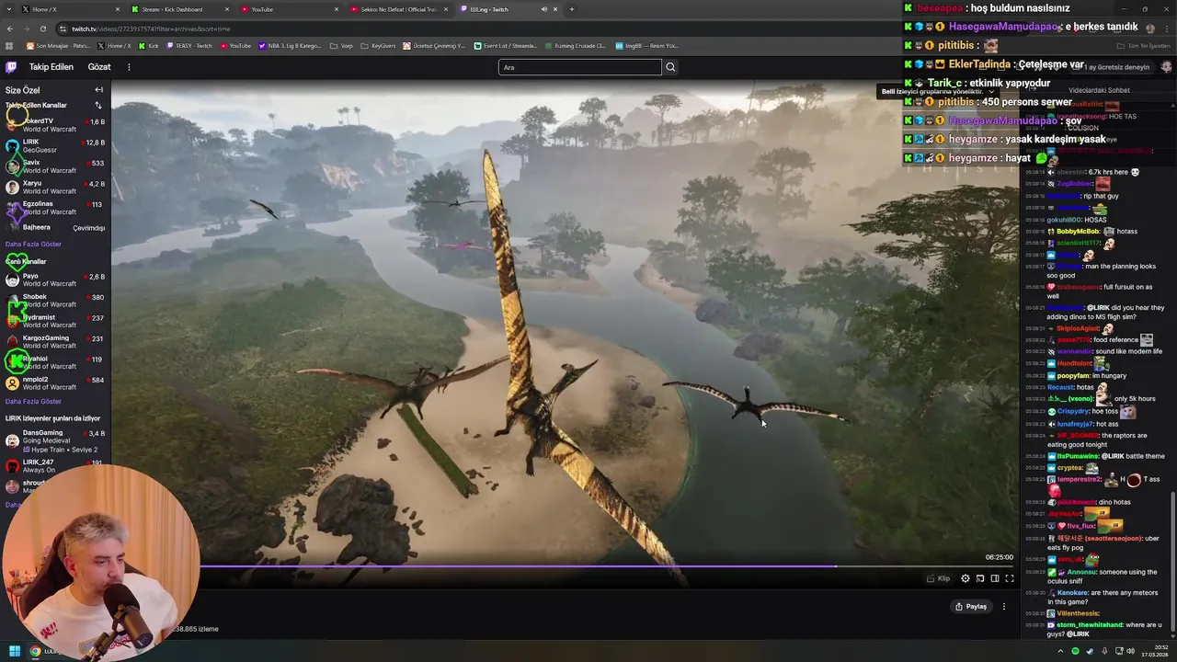The width and height of the screenshot is (1177, 662).
Task: Open the volume speaker tray control
Action: click(1130, 651)
